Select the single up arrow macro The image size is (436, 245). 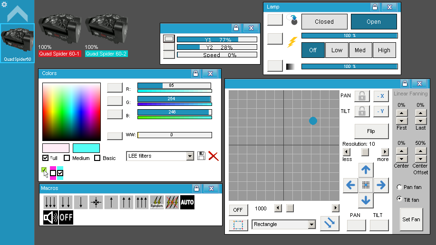pos(111,202)
